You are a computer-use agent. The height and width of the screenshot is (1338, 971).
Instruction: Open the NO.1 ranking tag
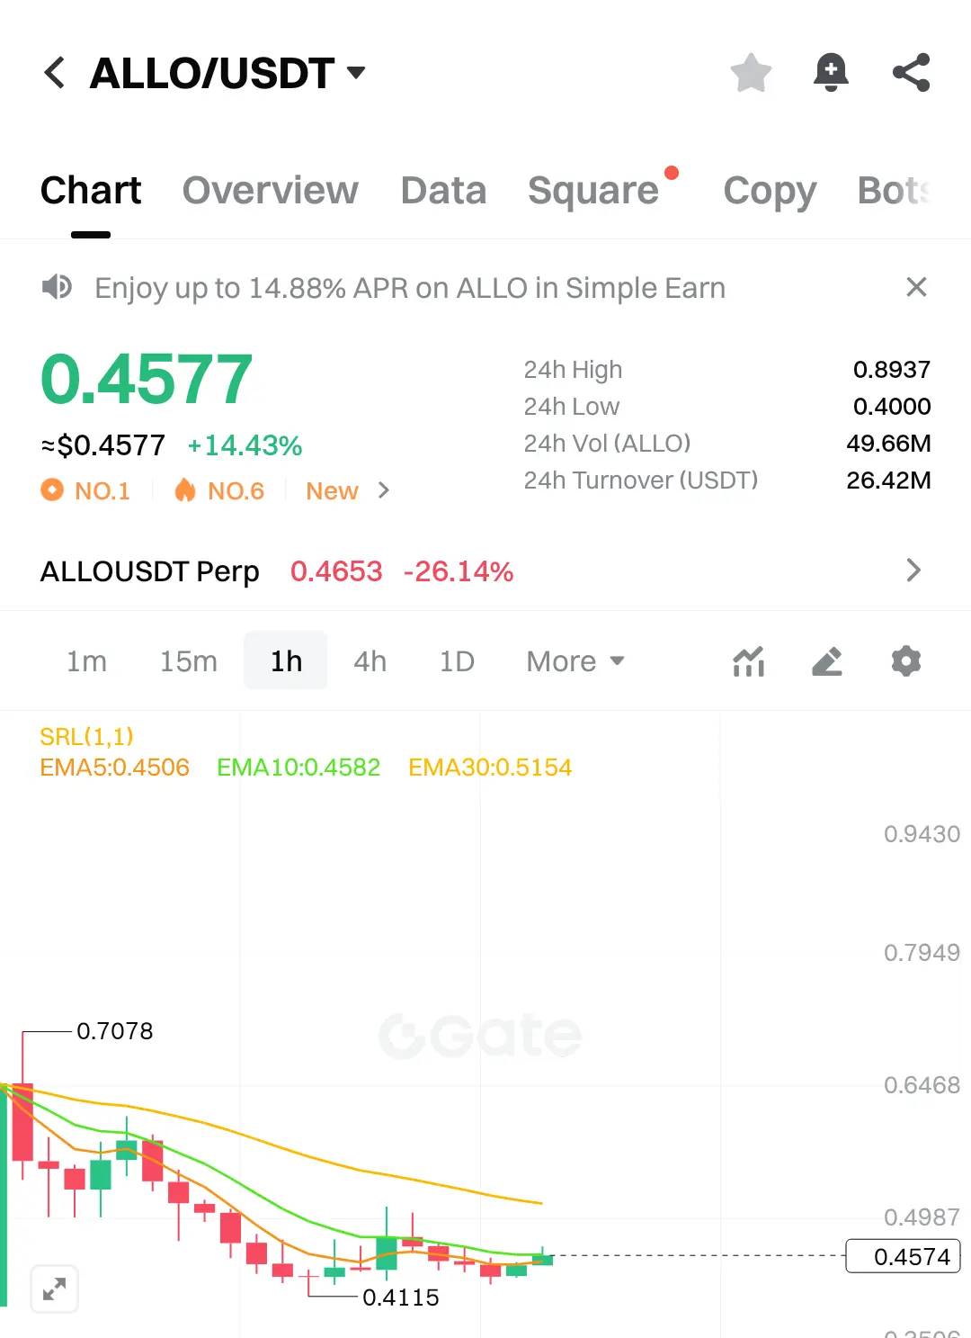[86, 490]
